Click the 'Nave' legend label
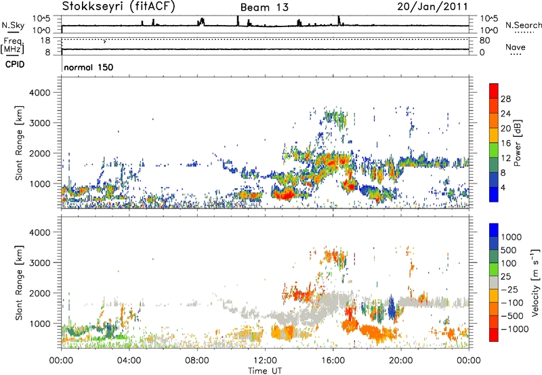The width and height of the screenshot is (542, 375). 515,47
